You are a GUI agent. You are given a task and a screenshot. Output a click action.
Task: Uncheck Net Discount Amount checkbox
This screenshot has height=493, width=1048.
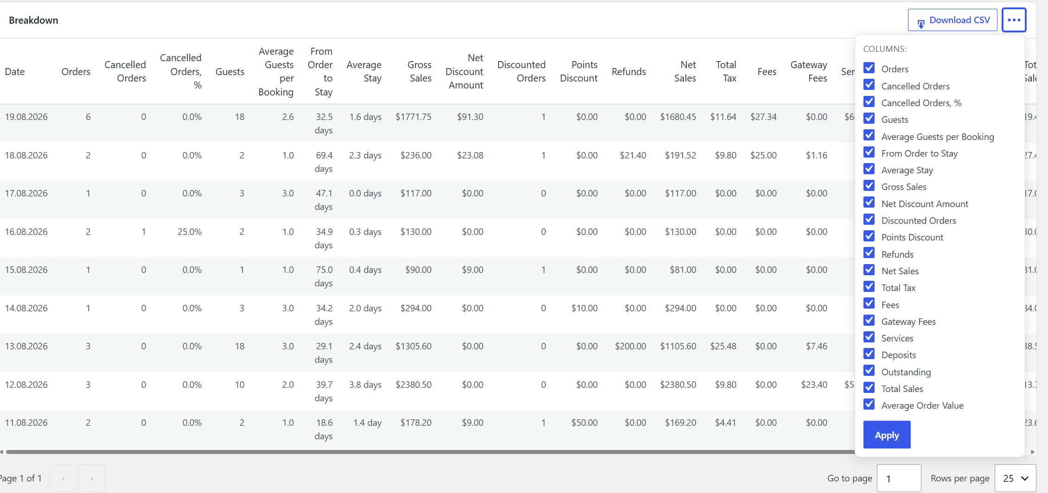pos(869,202)
